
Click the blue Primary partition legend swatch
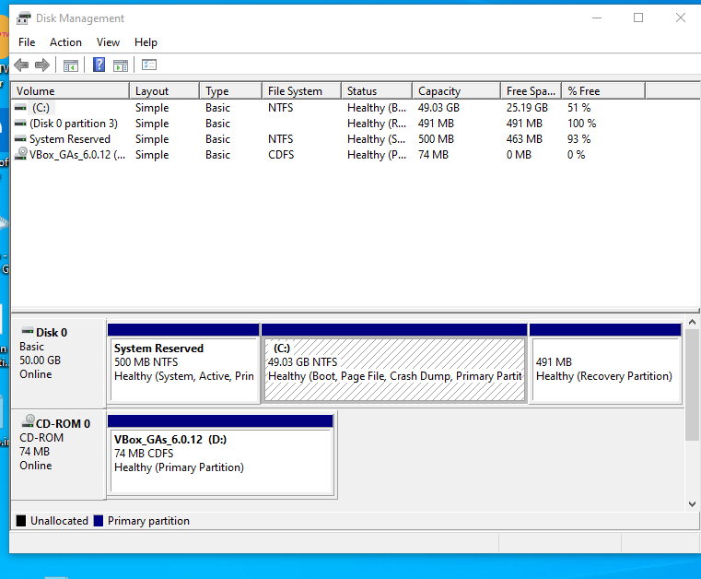click(99, 521)
